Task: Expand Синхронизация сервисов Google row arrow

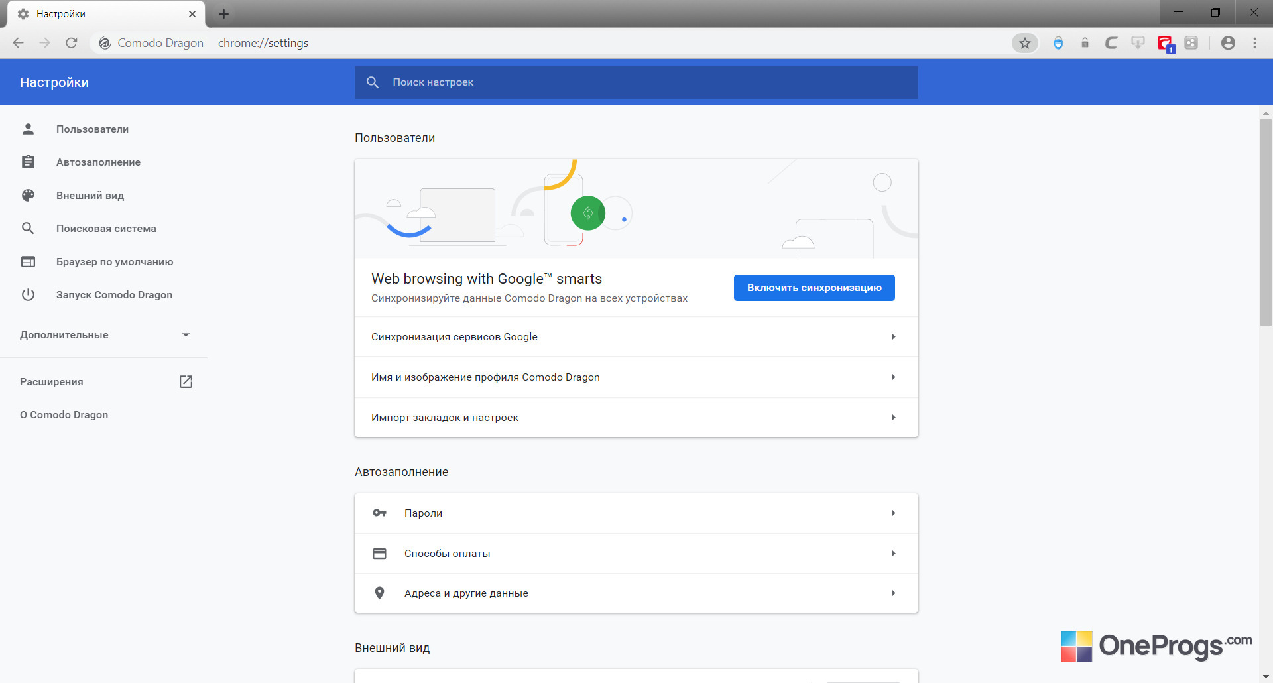Action: click(893, 337)
